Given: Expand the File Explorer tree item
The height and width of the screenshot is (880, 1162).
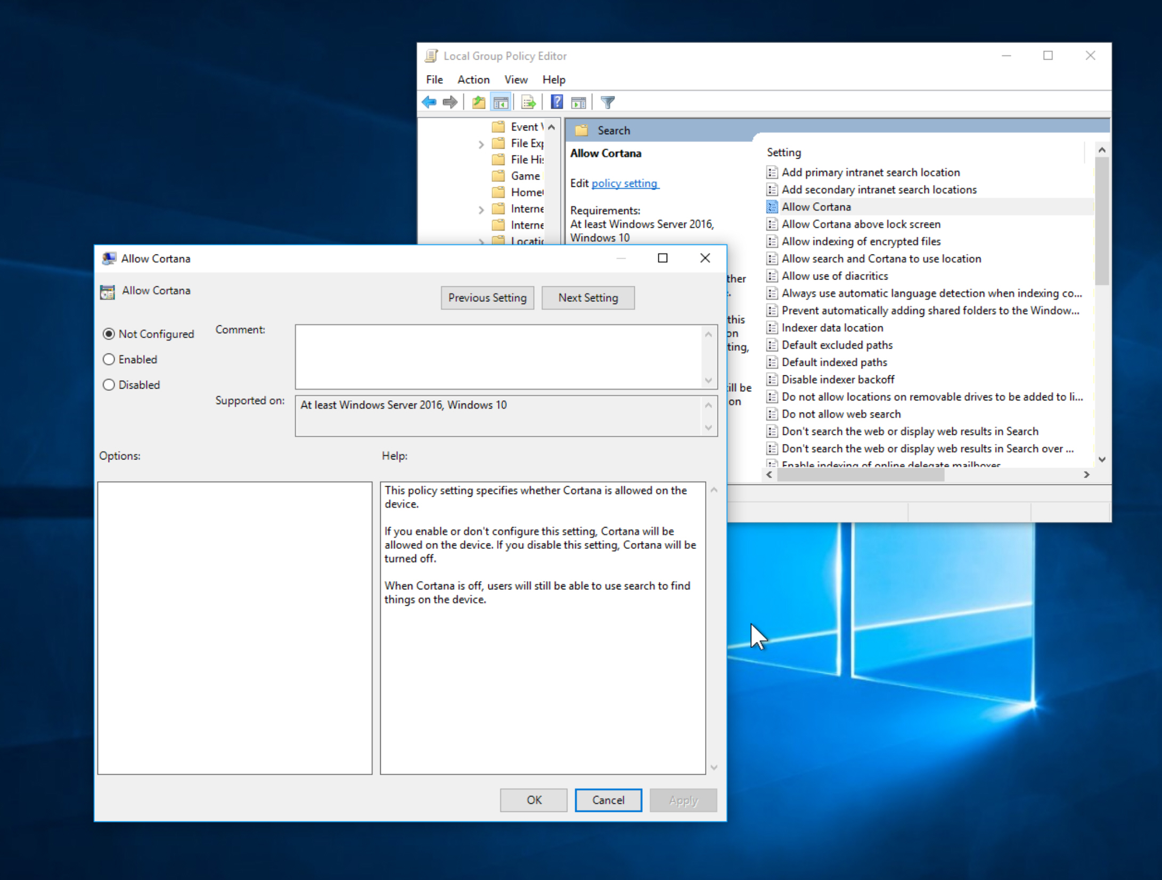Looking at the screenshot, I should 480,144.
